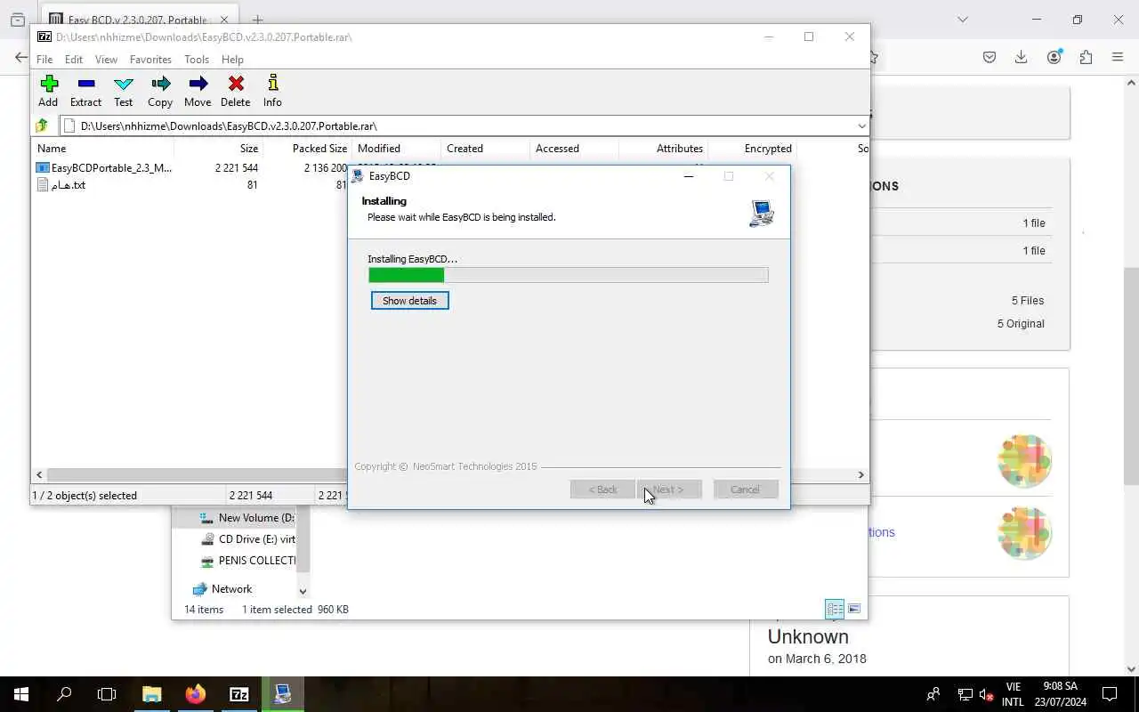Click the Add icon in 7-Zip toolbar
The image size is (1139, 712).
[48, 91]
